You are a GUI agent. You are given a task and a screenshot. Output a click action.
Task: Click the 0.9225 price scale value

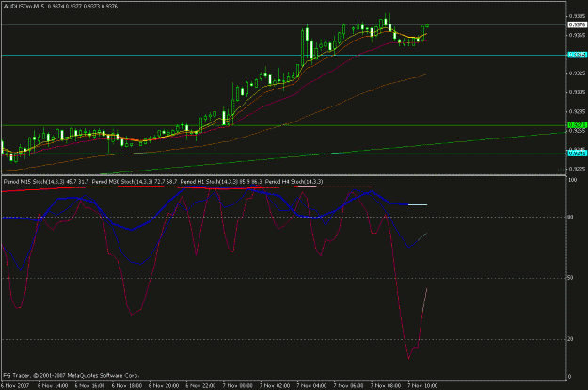(577, 169)
